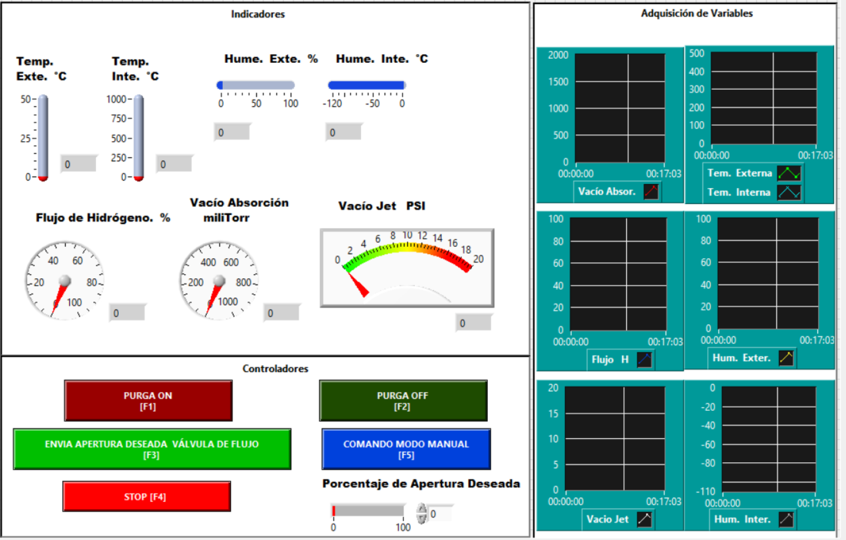Click the Hum. Exter. yellow plot icon
This screenshot has height=540, width=846.
(786, 358)
